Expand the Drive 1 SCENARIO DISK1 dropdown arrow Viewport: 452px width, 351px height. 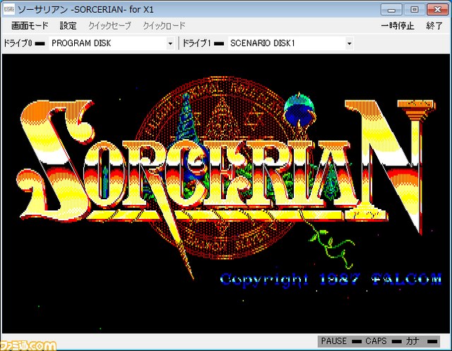350,44
